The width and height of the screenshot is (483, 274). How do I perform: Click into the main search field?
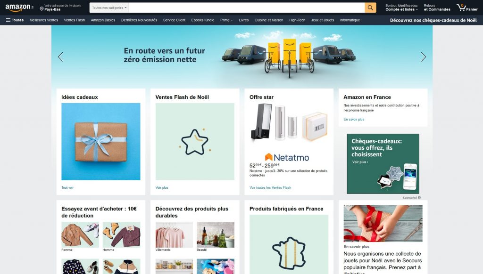tap(246, 8)
